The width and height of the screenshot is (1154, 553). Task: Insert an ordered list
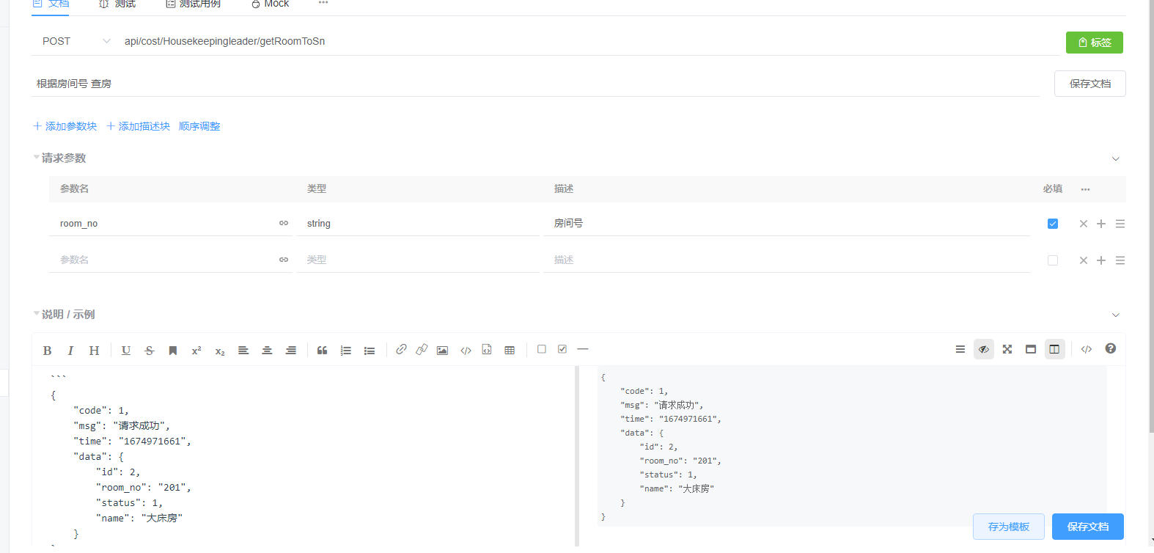pyautogui.click(x=346, y=351)
